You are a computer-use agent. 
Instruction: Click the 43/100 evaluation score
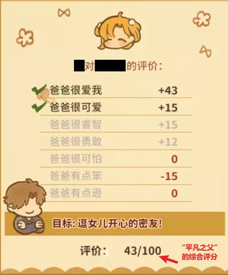point(142,251)
